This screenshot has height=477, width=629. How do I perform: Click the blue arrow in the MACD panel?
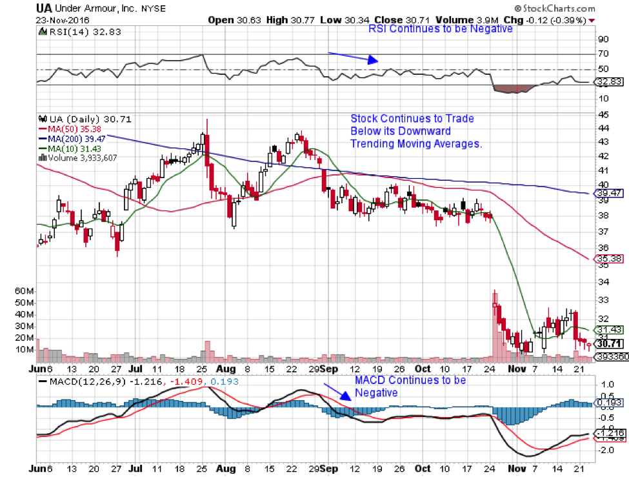click(335, 395)
